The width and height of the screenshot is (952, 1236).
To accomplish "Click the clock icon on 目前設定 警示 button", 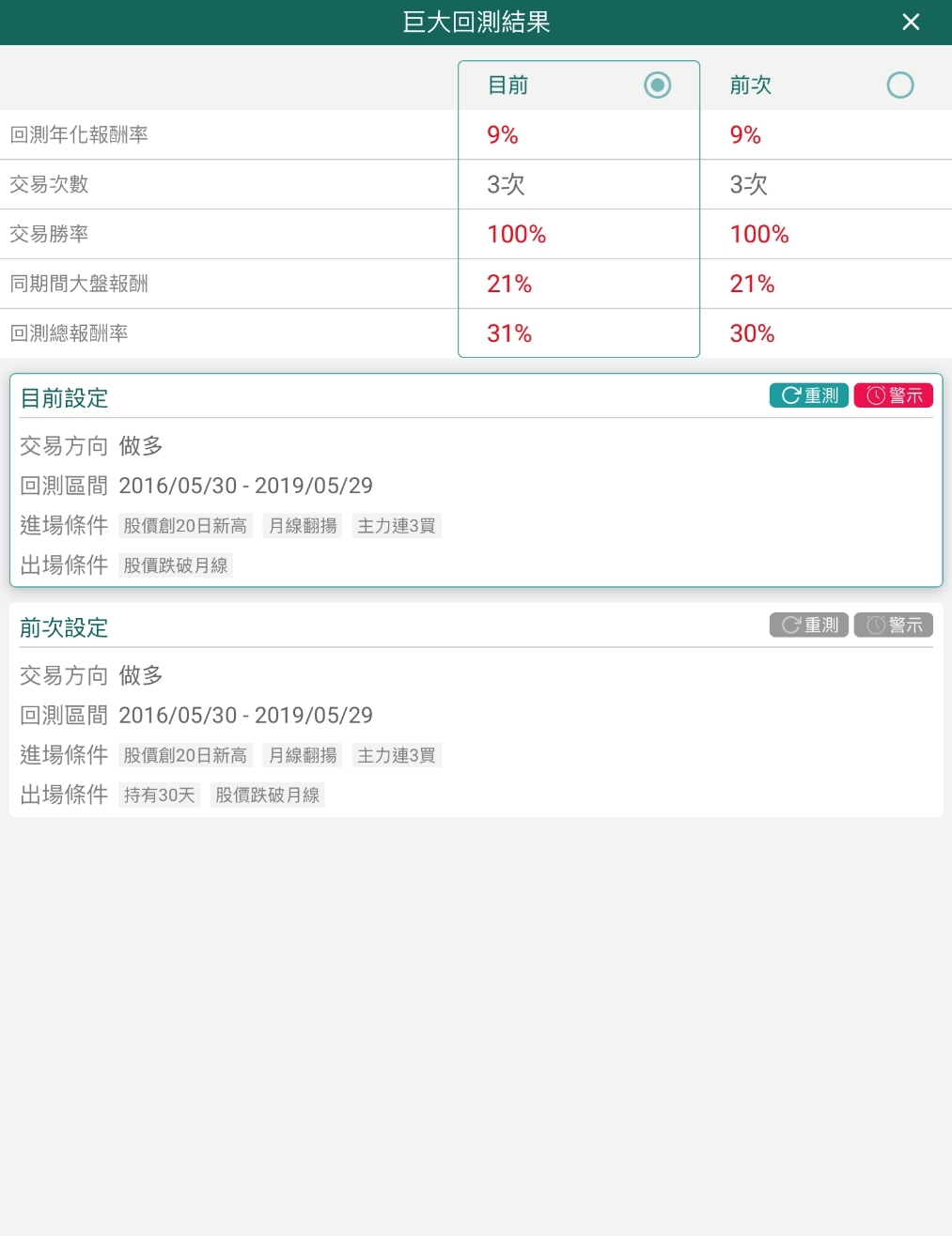I will click(x=874, y=395).
